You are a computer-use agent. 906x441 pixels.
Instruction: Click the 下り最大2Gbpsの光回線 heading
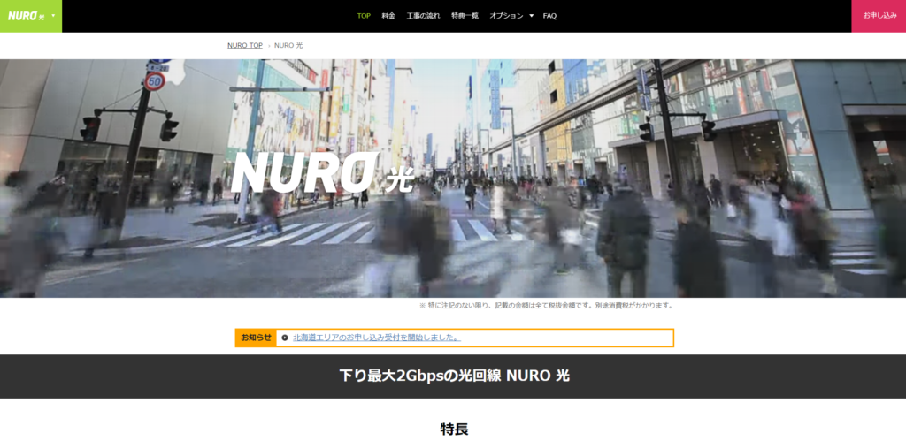tap(454, 376)
